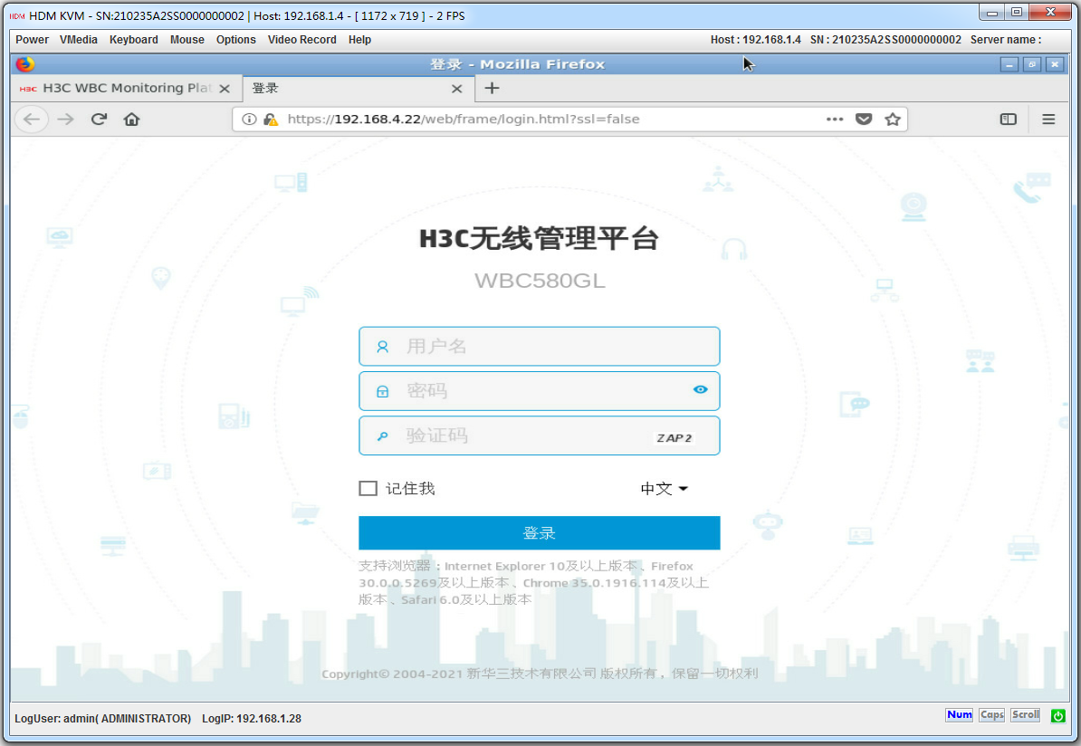This screenshot has width=1081, height=746.
Task: Click the 用户名 username field
Action: pyautogui.click(x=539, y=346)
